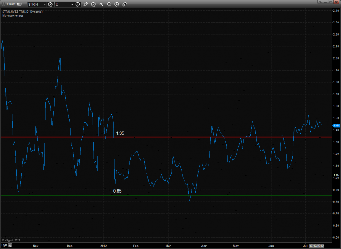Click the SET template icon in toolbar

[x=101, y=4]
